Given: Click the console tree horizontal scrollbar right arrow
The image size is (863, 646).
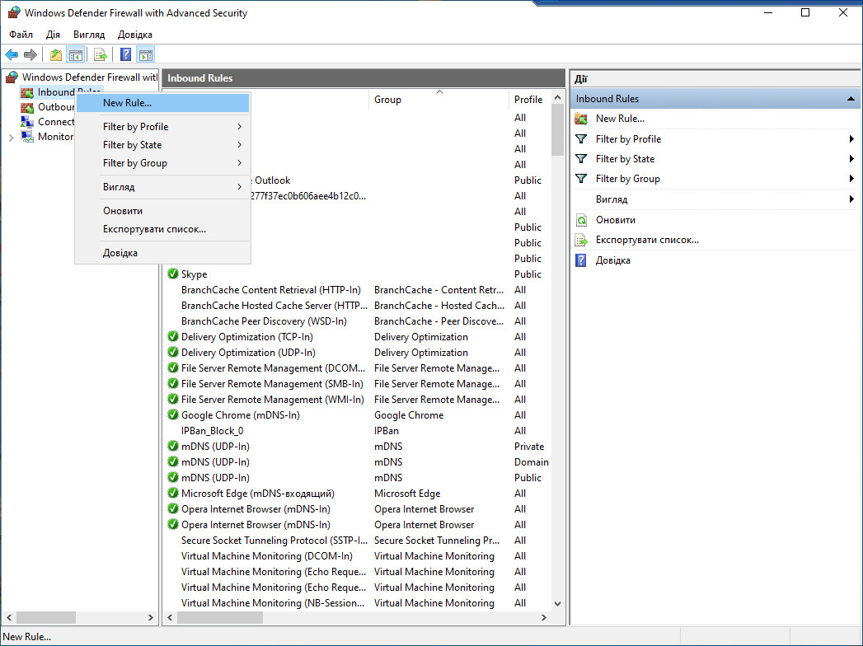Looking at the screenshot, I should point(151,618).
